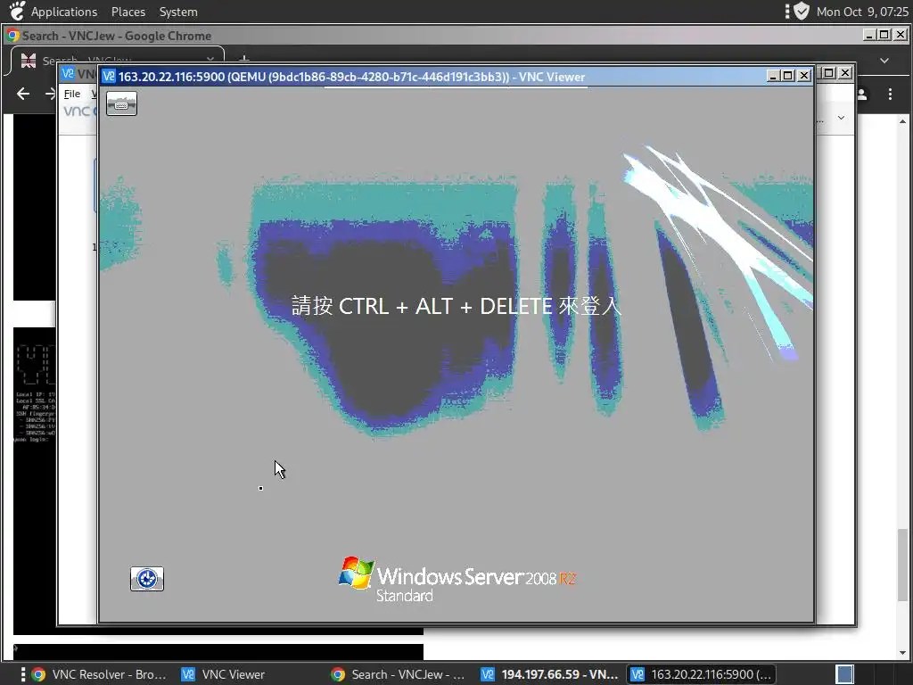Close the 163.20.22.116 VNC Viewer window
913x685 pixels.
804,76
